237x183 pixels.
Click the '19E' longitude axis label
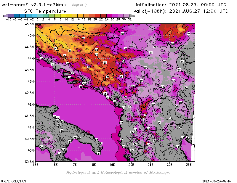[x=112, y=165]
